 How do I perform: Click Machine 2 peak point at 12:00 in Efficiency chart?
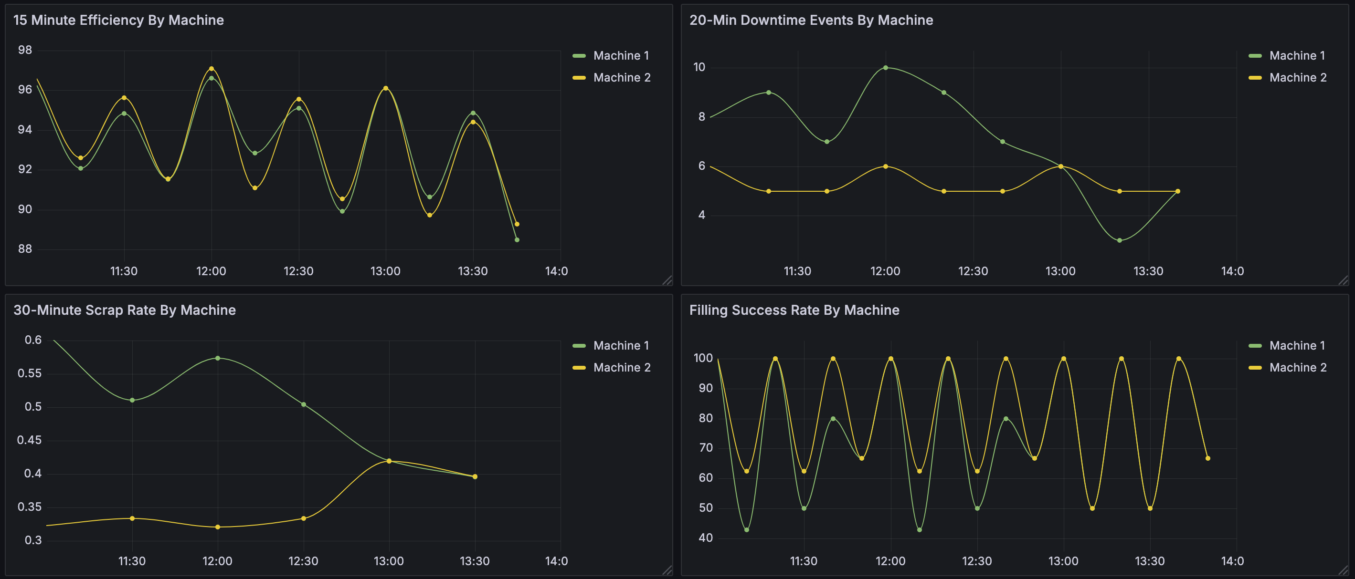[212, 69]
